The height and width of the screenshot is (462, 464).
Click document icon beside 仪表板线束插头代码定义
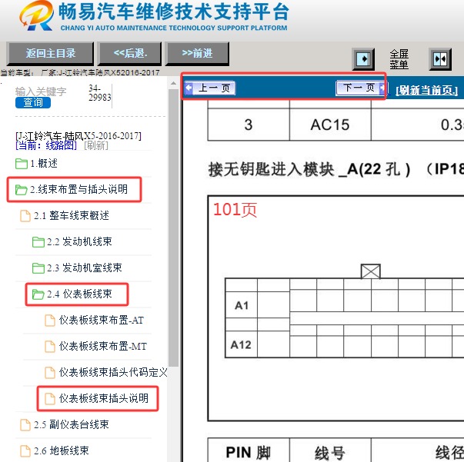(50, 372)
